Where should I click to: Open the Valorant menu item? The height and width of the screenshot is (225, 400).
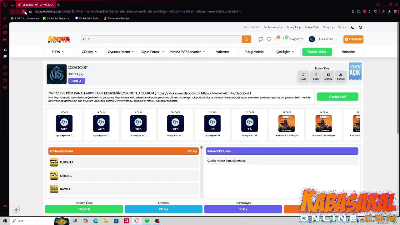[x=222, y=52]
